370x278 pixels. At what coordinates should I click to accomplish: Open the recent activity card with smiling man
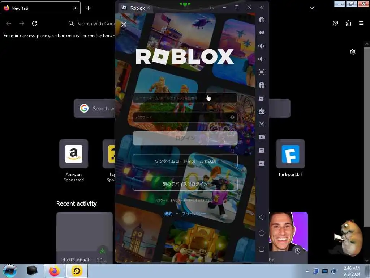288,237
